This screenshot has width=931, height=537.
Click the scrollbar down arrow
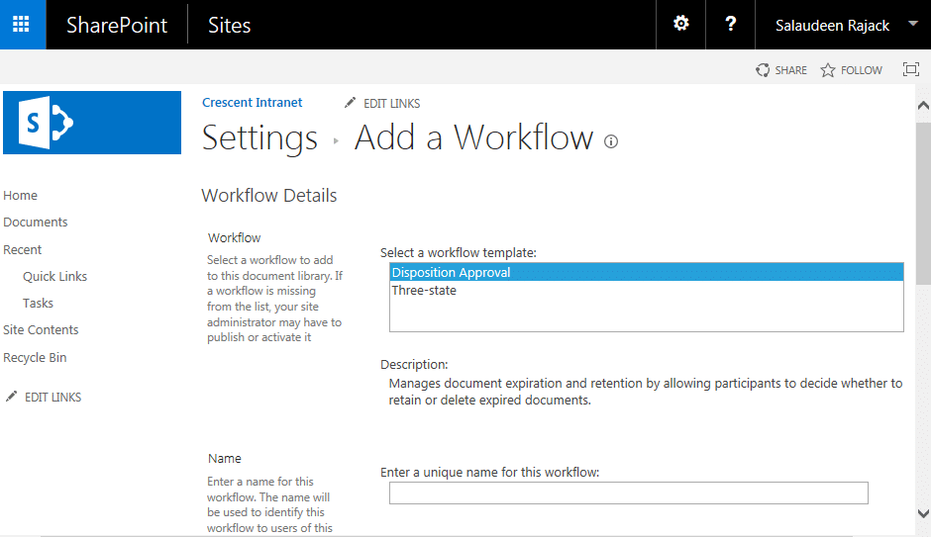click(x=923, y=513)
